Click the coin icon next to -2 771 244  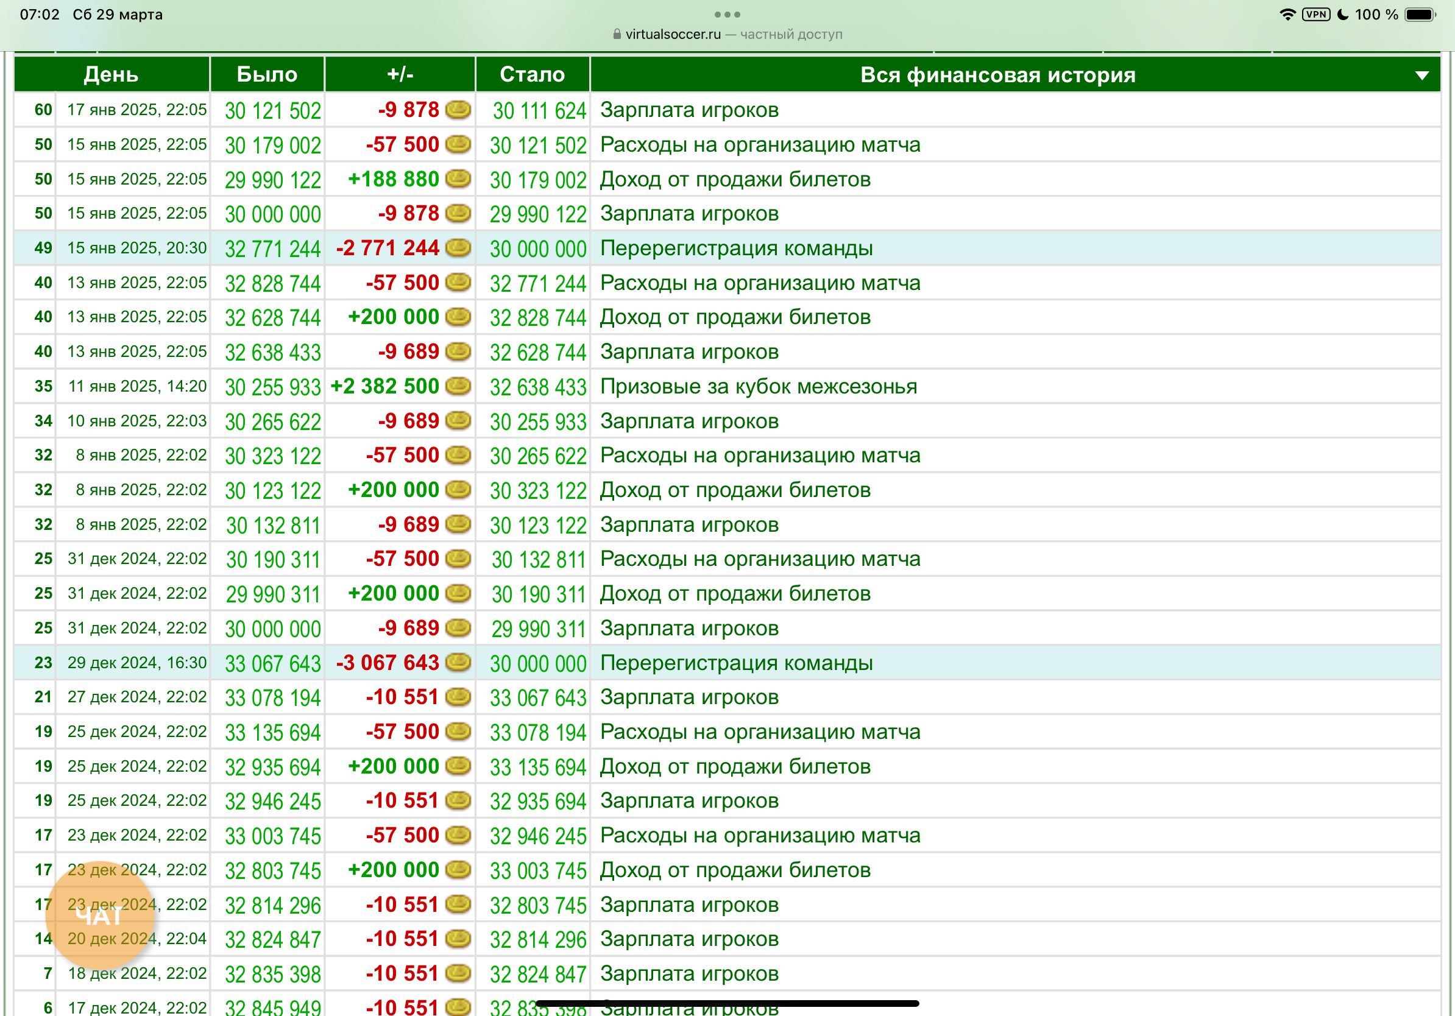tap(458, 248)
